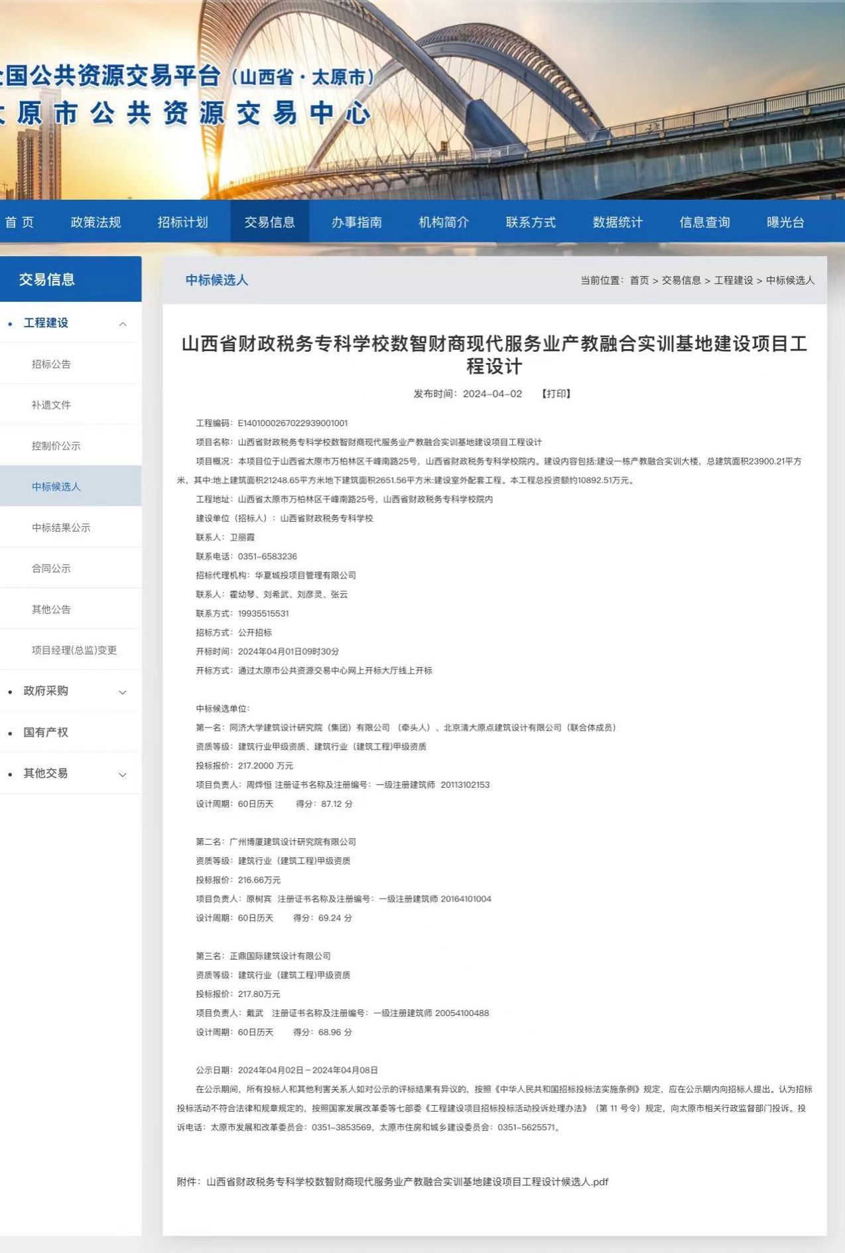Select 合同公示 from the sidebar
The height and width of the screenshot is (1253, 845).
[x=51, y=569]
